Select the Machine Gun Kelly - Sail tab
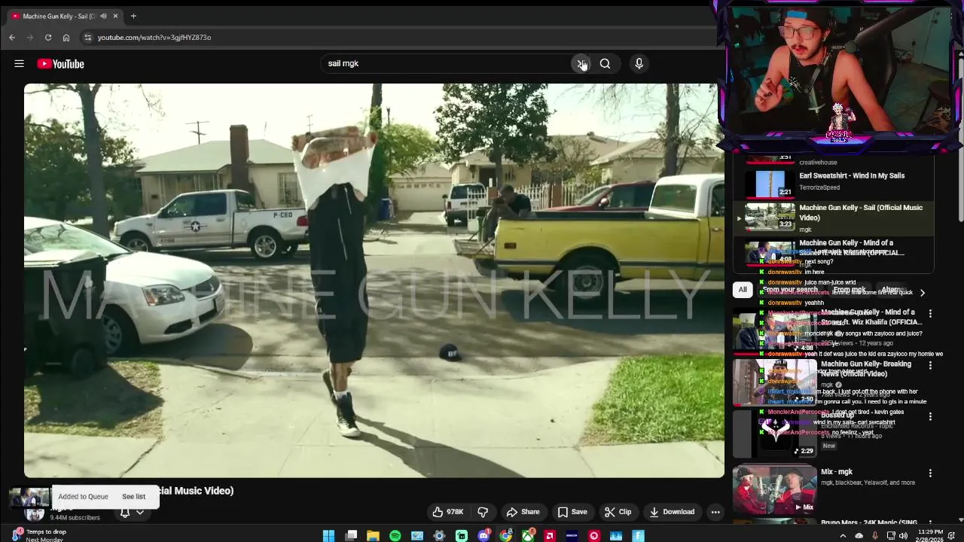964x542 pixels. (64, 16)
